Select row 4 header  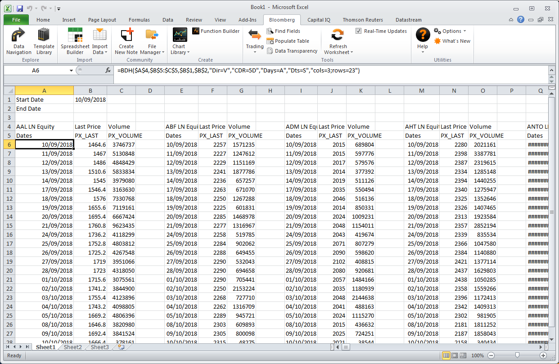(x=9, y=126)
